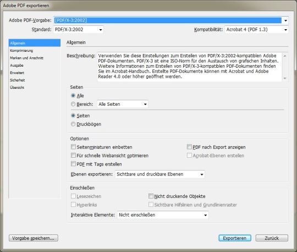Click the description scrollbar down arrow
The width and height of the screenshot is (297, 252).
click(285, 78)
